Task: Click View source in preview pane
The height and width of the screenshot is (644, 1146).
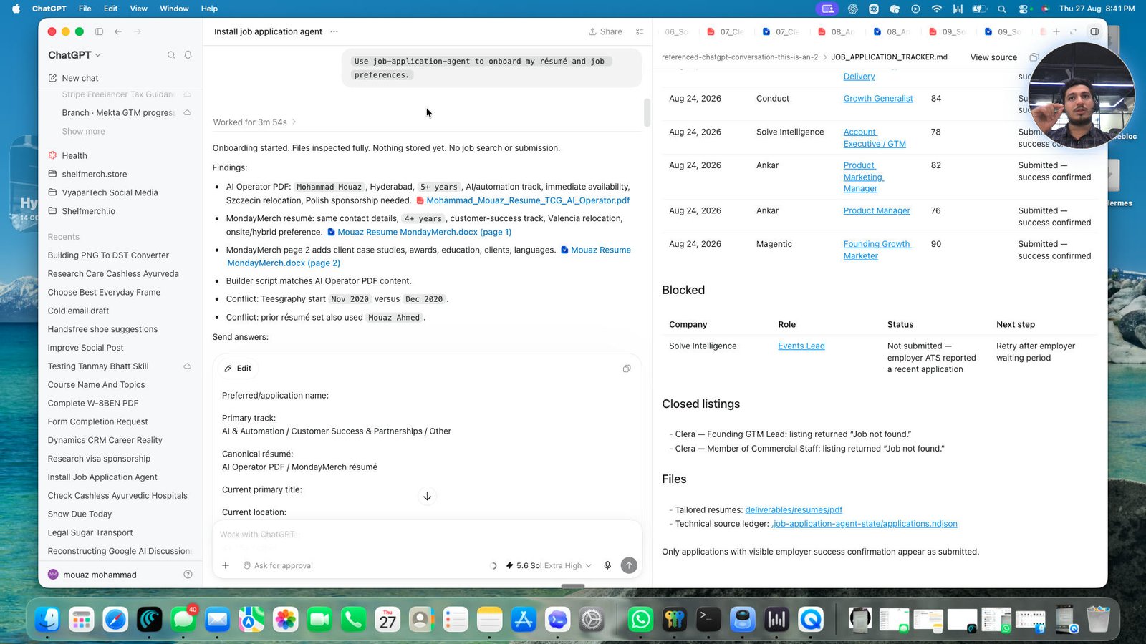Action: [x=993, y=57]
